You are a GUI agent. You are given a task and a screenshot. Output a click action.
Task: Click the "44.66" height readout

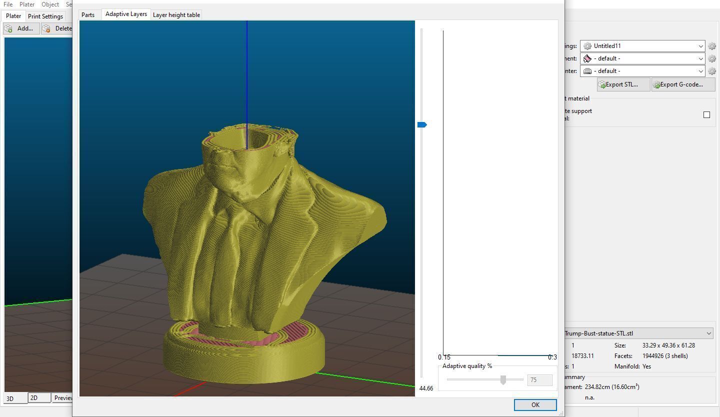point(426,388)
